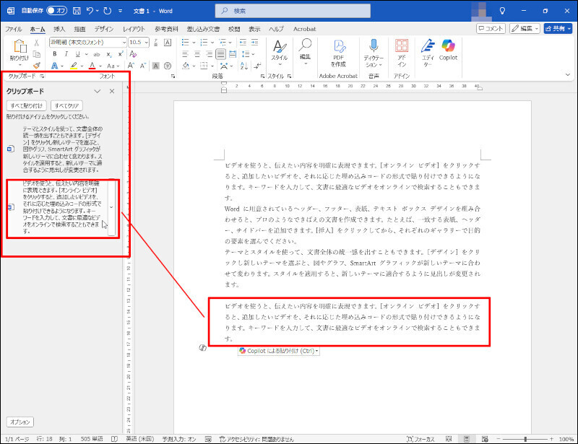This screenshot has height=444, width=578.
Task: Toggle Subscript formatting
Action: coord(109,54)
